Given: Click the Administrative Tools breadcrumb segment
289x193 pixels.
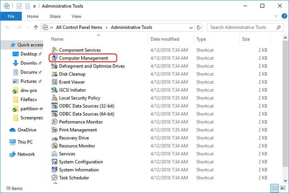Looking at the screenshot, I should (x=131, y=27).
